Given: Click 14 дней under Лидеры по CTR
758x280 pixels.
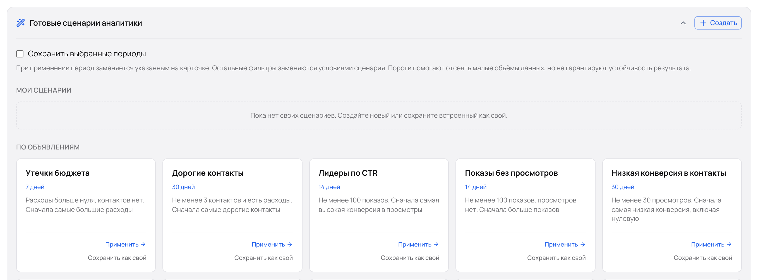Looking at the screenshot, I should [329, 187].
